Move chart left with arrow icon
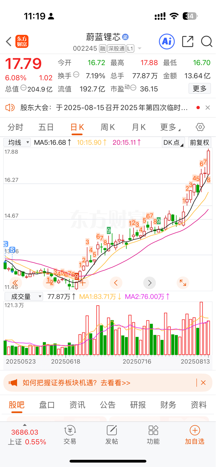 pyautogui.click(x=116, y=283)
